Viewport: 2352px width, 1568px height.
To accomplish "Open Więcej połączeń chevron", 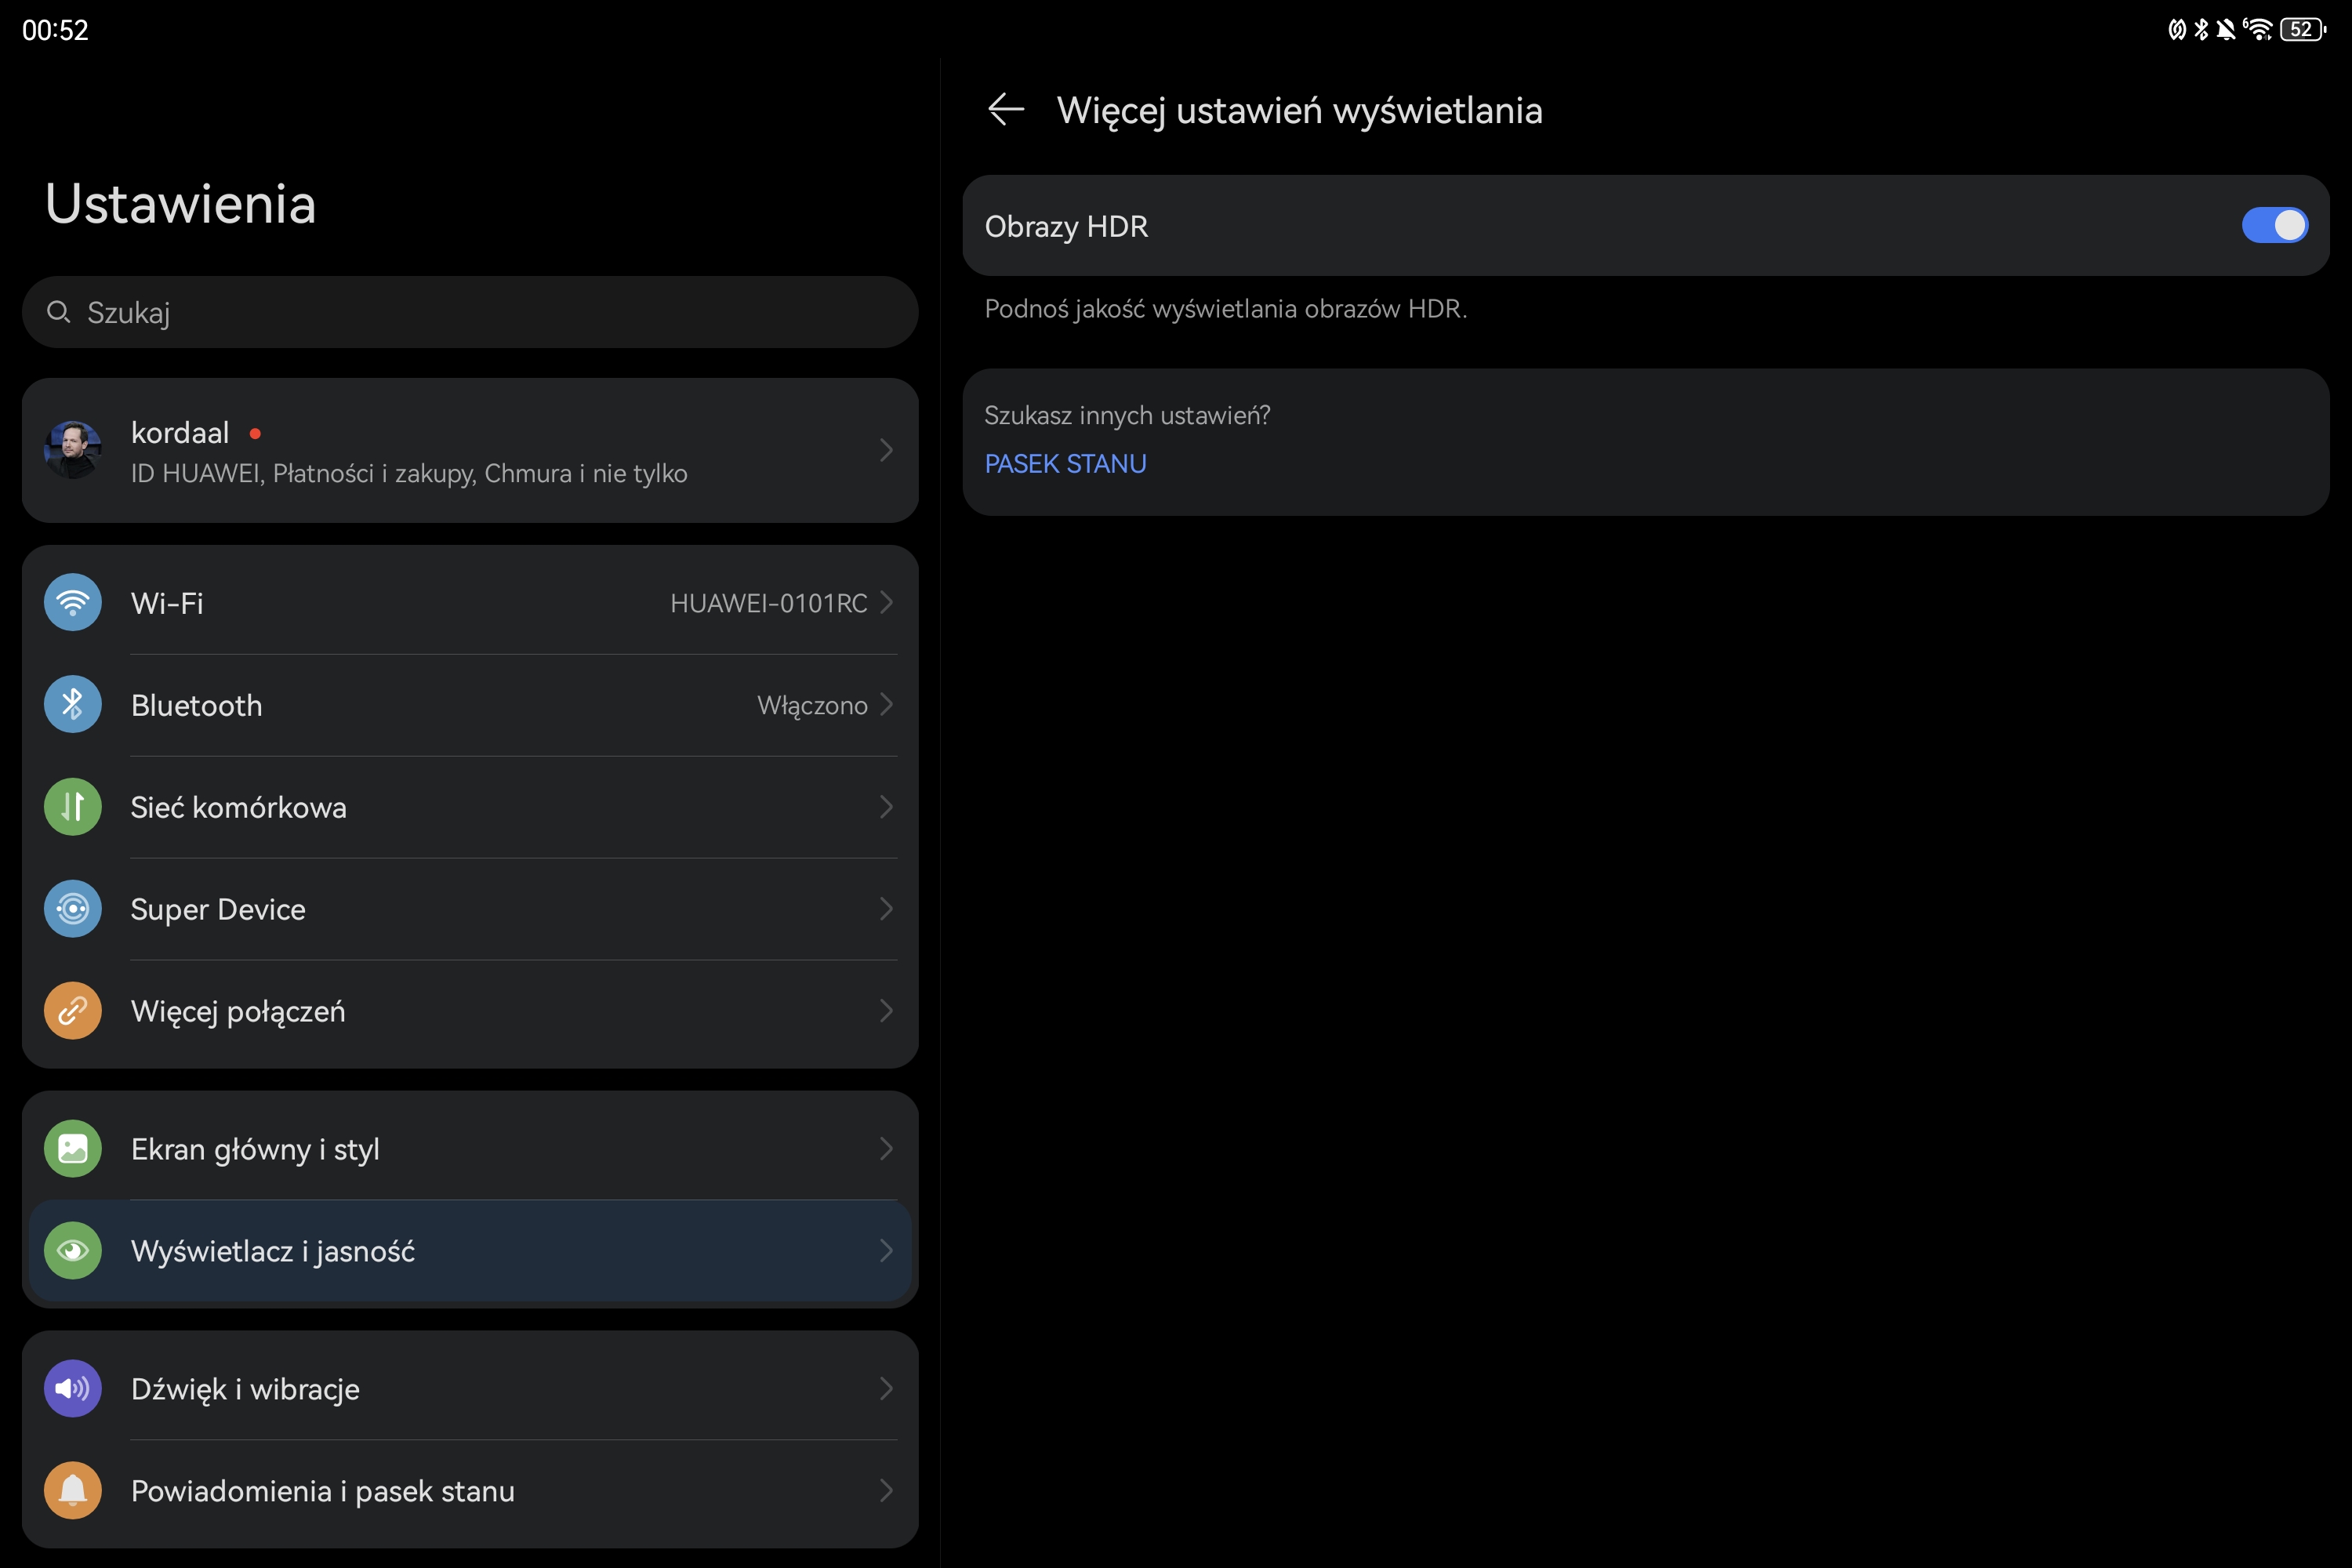I will tap(886, 1010).
